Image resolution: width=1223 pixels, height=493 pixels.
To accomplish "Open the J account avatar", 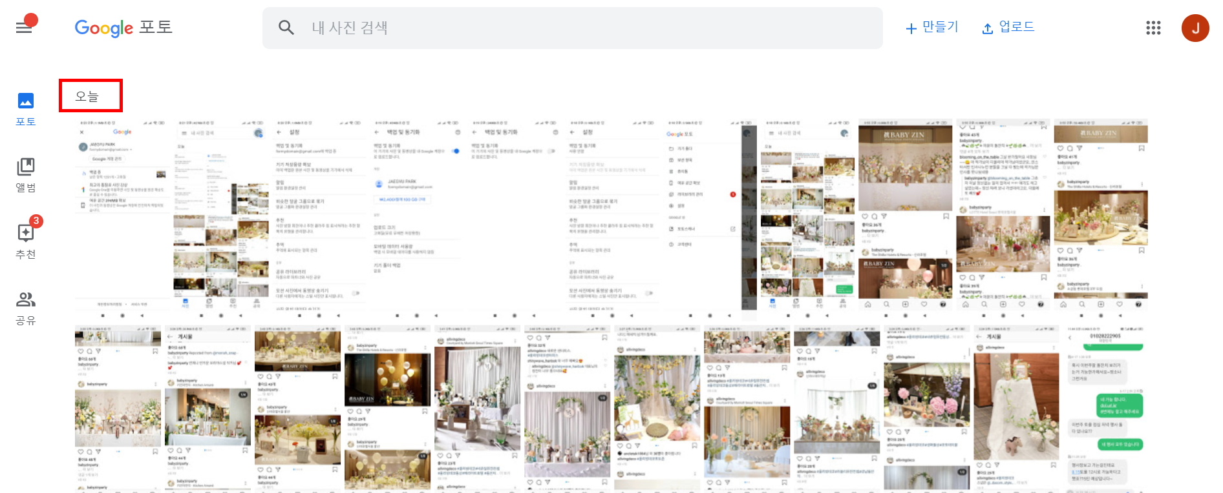I will 1195,28.
